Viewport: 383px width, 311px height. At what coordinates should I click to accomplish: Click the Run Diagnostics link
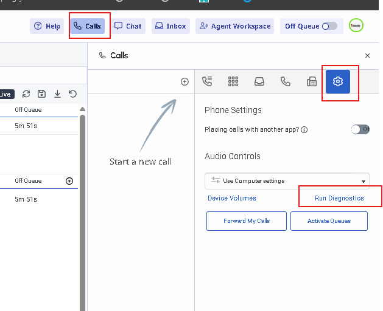(x=339, y=198)
